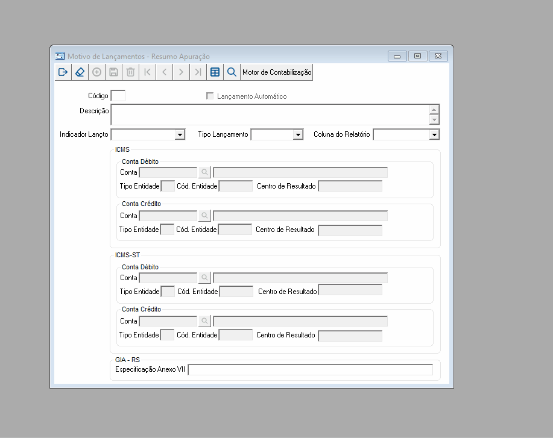
Task: Click the Código input field
Action: pyautogui.click(x=118, y=96)
